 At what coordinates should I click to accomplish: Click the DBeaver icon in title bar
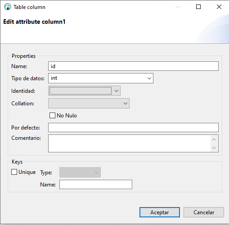(8, 7)
